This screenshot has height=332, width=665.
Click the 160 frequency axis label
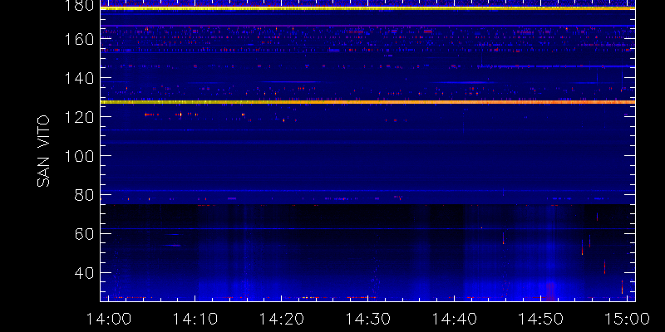pos(79,39)
